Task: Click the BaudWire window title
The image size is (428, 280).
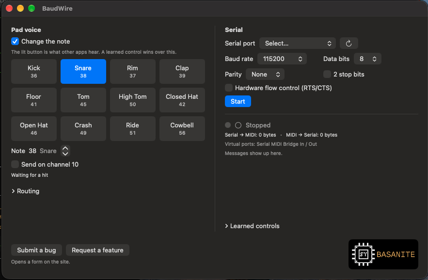Action: (57, 8)
